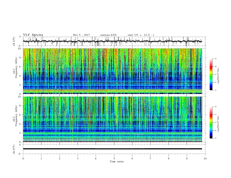The width and height of the screenshot is (231, 178).
Task: Click inside the ch.1 spectrogram panel
Action: [112, 71]
